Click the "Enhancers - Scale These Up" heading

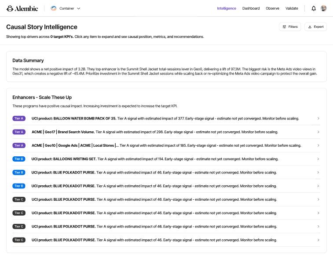coord(42,97)
